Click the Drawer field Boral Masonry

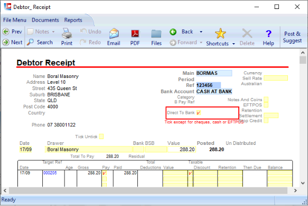click(89, 150)
